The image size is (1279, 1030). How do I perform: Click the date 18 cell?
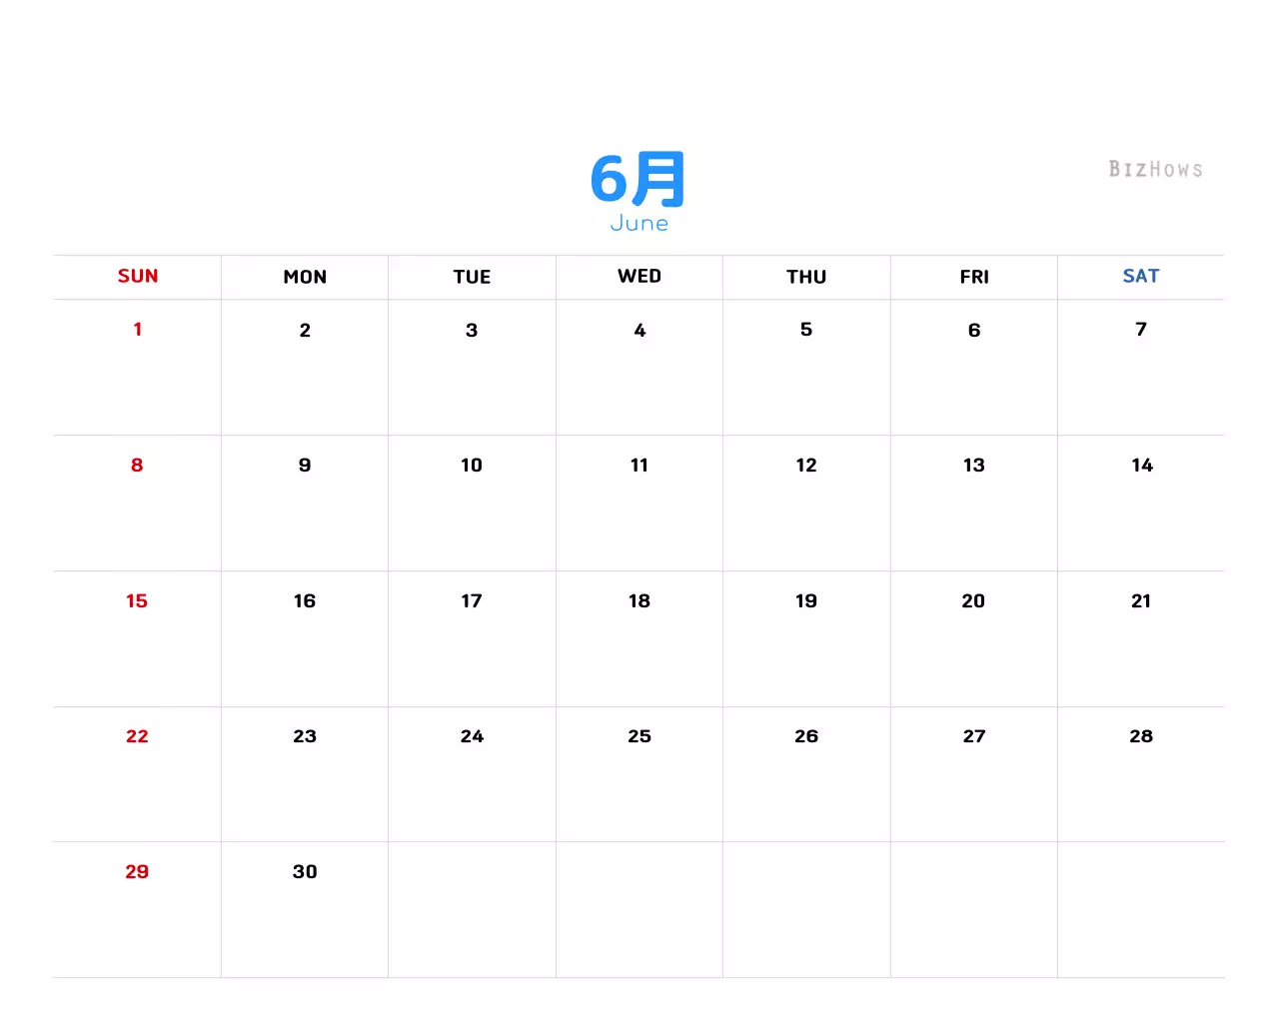click(x=639, y=601)
